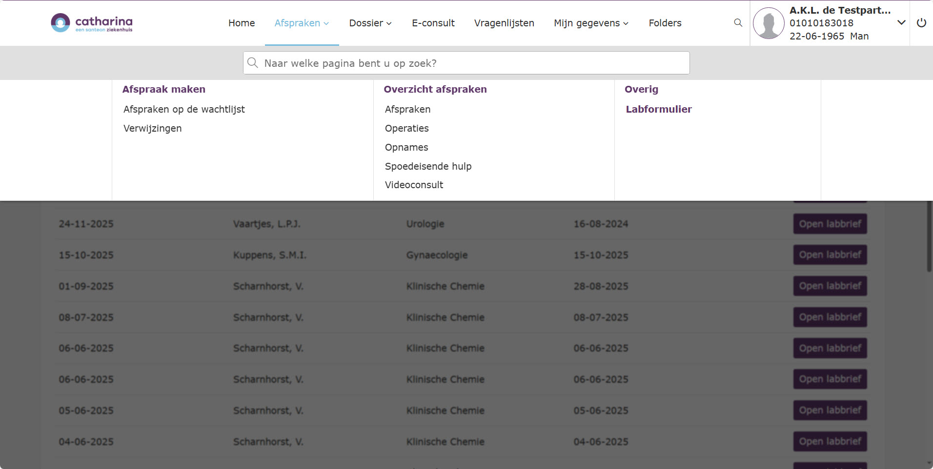Viewport: 933px width, 469px height.
Task: Go to the Home menu item
Action: [x=242, y=23]
